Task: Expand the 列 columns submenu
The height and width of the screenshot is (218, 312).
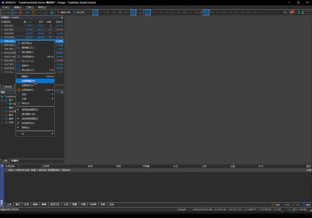Action: (35, 134)
